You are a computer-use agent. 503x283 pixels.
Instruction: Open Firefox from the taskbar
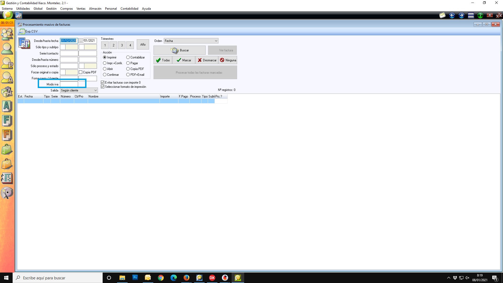(187, 278)
